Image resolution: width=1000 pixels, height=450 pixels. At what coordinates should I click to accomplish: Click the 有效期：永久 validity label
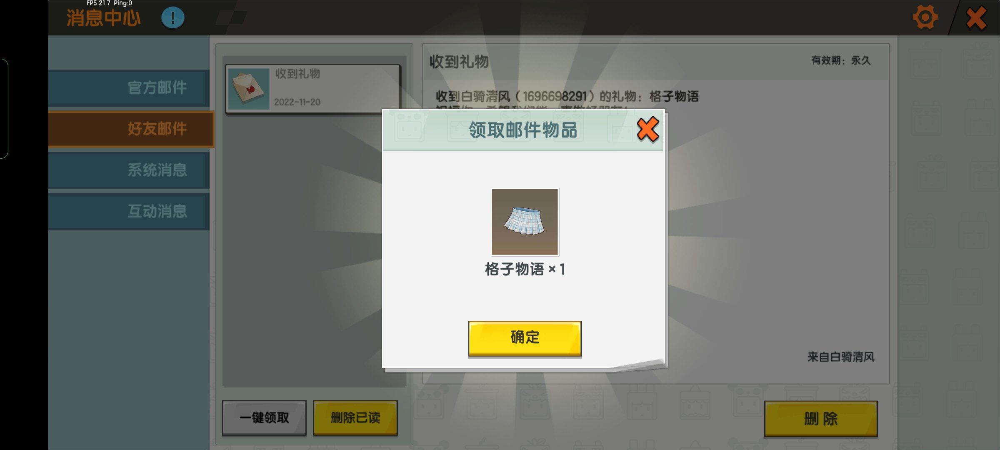coord(841,60)
